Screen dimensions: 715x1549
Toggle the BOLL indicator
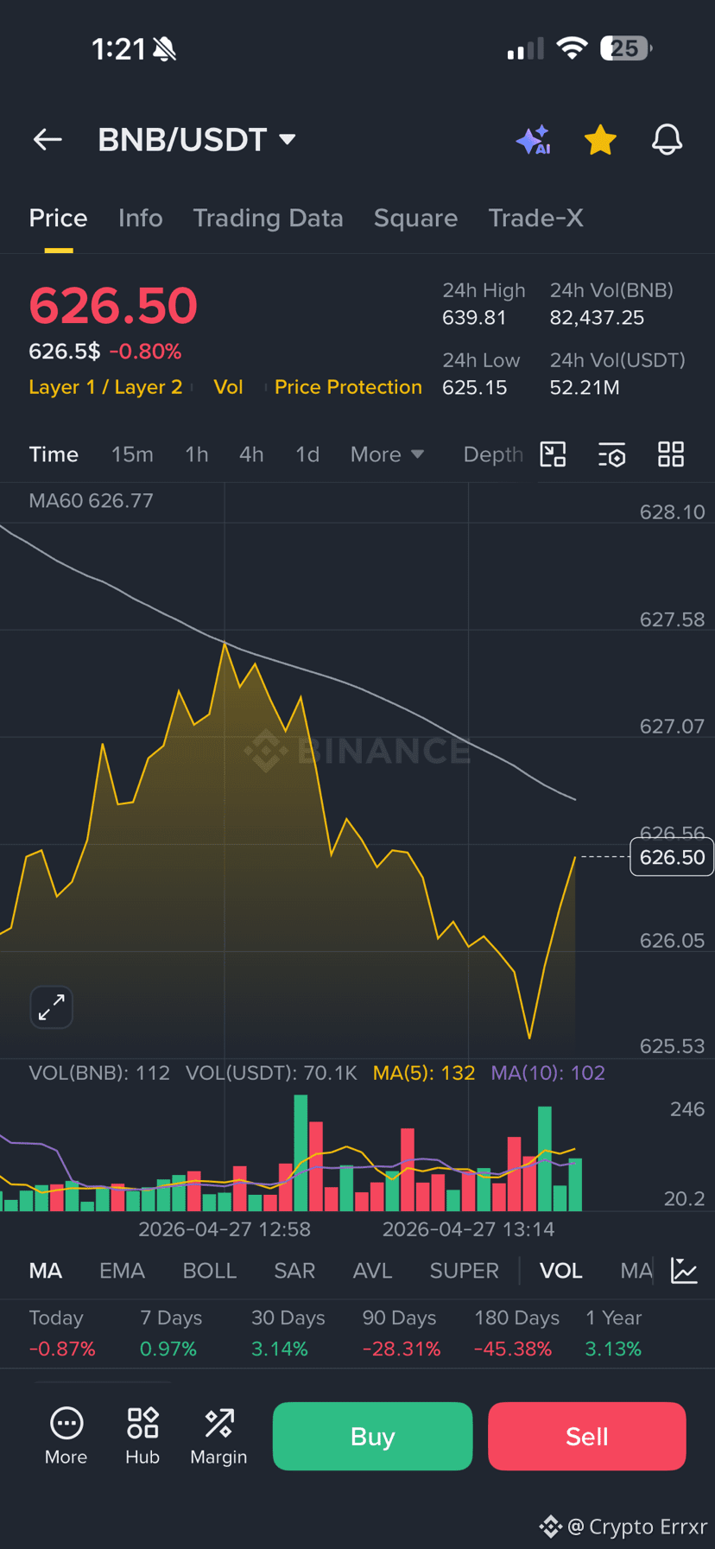pyautogui.click(x=210, y=1271)
